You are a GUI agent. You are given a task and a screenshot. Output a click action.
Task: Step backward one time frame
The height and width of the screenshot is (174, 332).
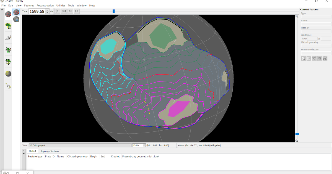click(70, 11)
